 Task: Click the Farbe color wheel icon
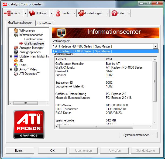point(16,65)
